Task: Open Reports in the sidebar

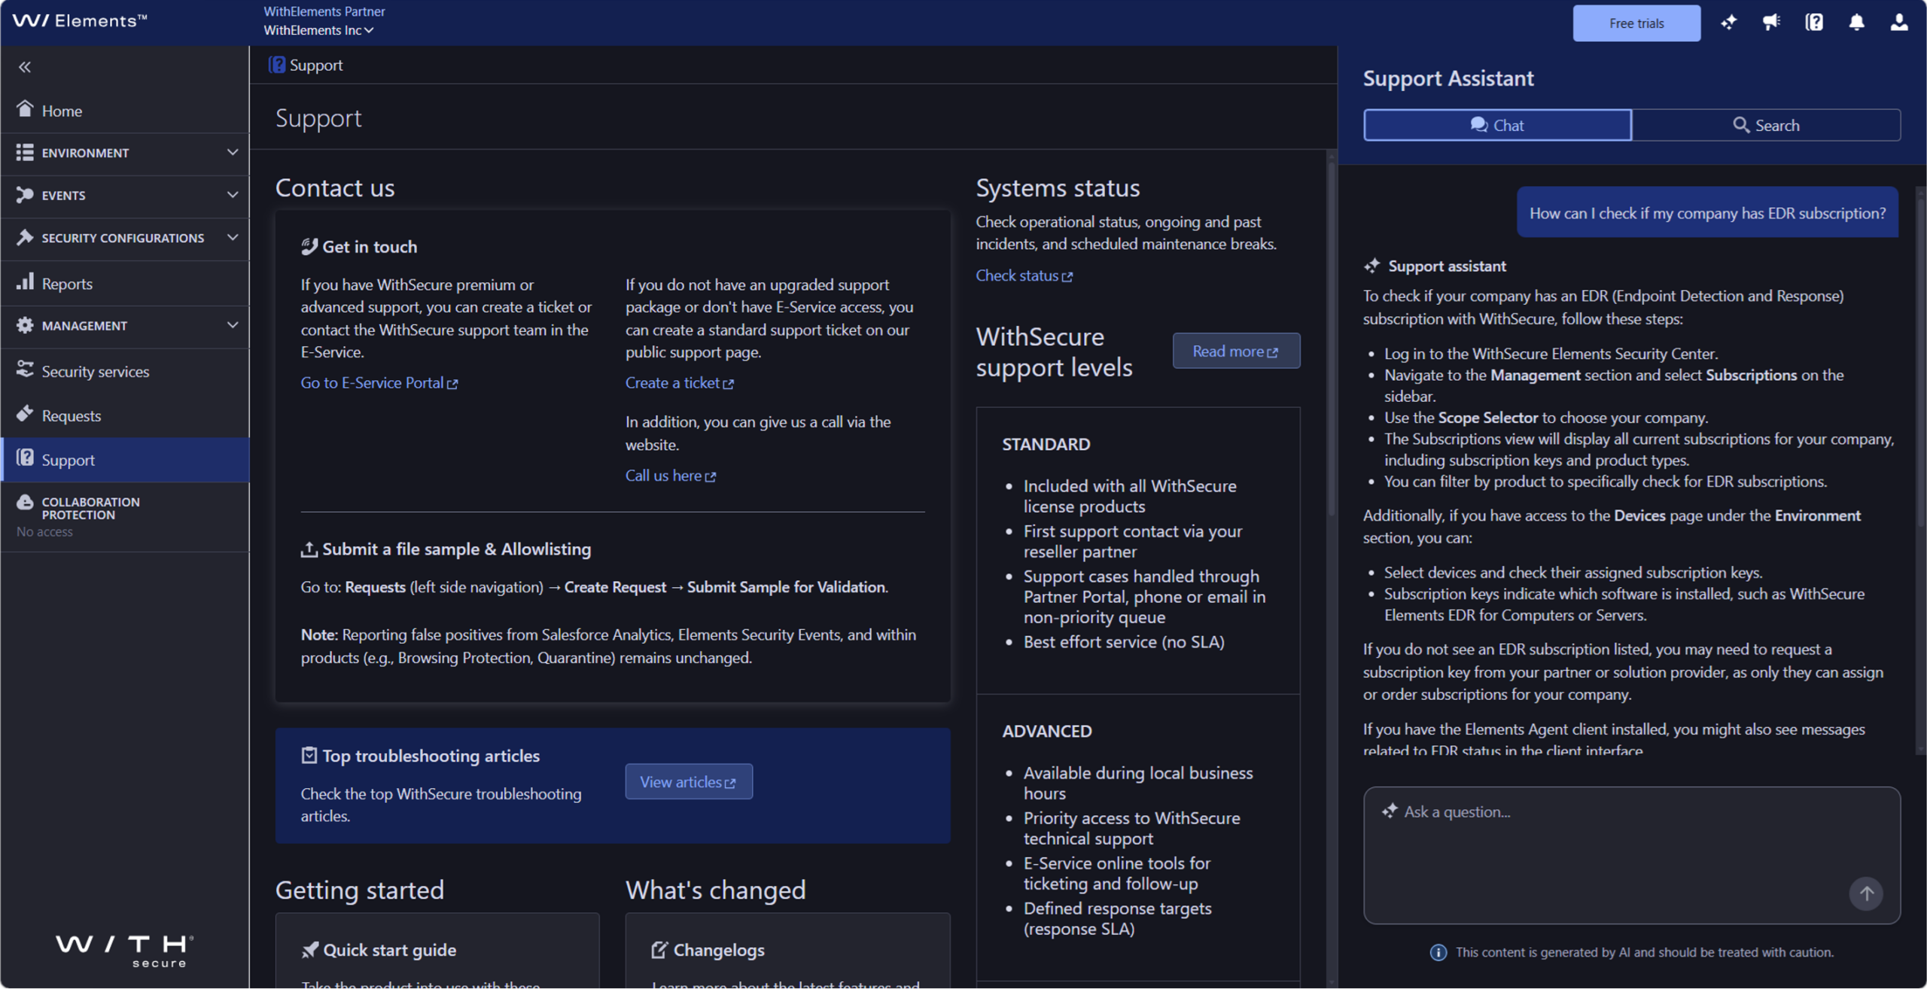Action: tap(125, 283)
